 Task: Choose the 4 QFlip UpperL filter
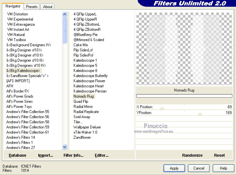point(85,14)
